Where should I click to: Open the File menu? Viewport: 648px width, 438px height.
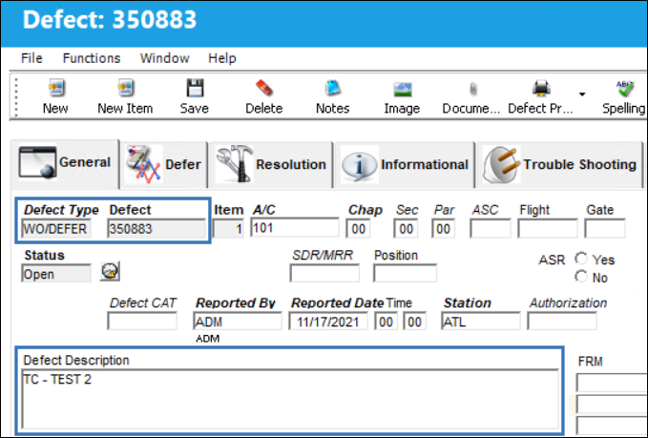point(31,58)
